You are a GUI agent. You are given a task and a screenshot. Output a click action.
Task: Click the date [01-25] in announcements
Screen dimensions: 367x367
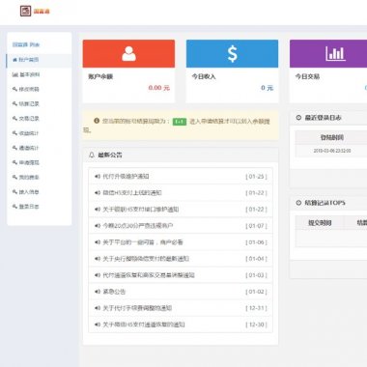[256, 177]
